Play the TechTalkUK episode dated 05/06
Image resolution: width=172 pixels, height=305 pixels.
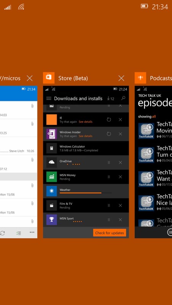point(146,203)
